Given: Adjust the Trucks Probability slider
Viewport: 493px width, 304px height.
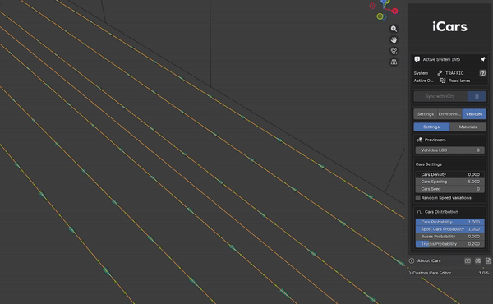Looking at the screenshot, I should [450, 244].
